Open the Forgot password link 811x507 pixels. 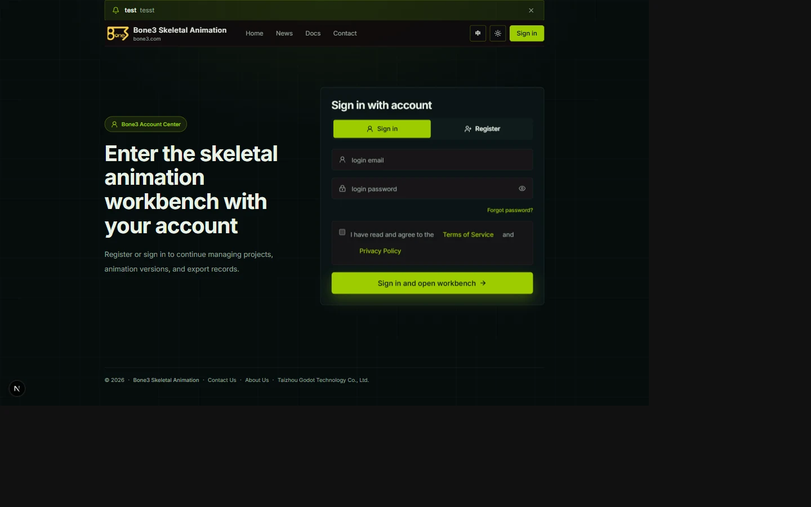(x=510, y=210)
